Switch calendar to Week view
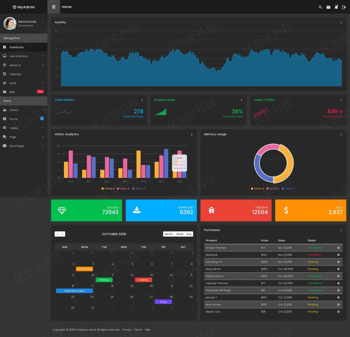This screenshot has width=350, height=337. coord(180,234)
